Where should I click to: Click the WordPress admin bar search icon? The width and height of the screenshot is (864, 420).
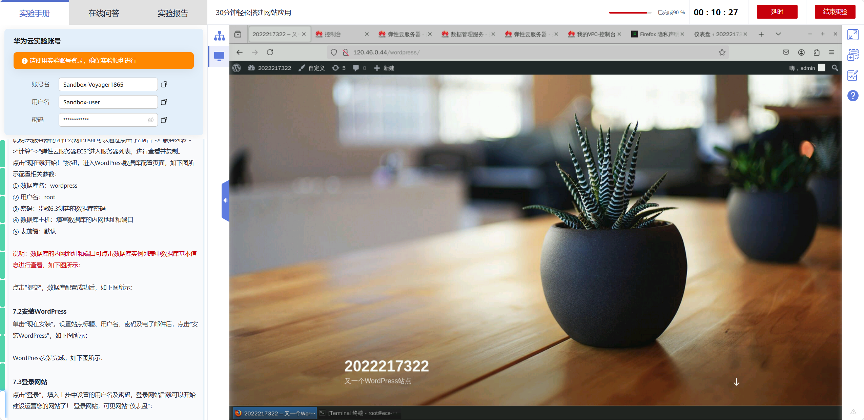click(x=835, y=68)
